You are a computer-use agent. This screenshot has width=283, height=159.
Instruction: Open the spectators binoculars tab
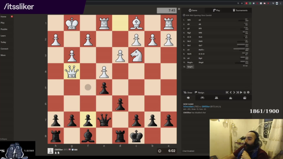click(203, 98)
